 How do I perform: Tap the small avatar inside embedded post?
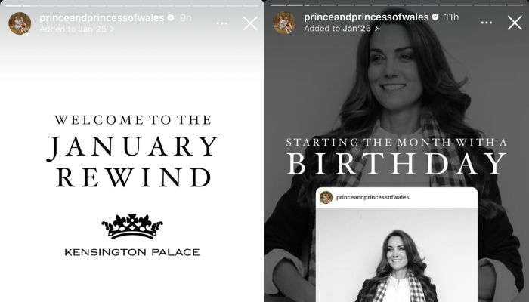pos(326,198)
